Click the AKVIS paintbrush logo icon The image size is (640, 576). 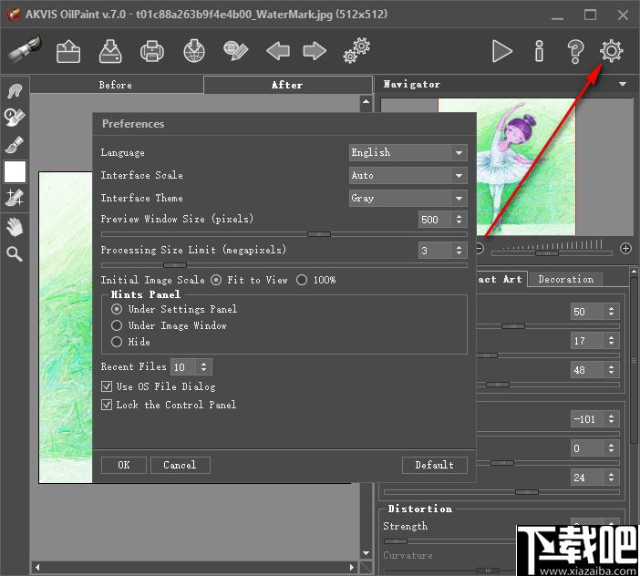point(25,50)
